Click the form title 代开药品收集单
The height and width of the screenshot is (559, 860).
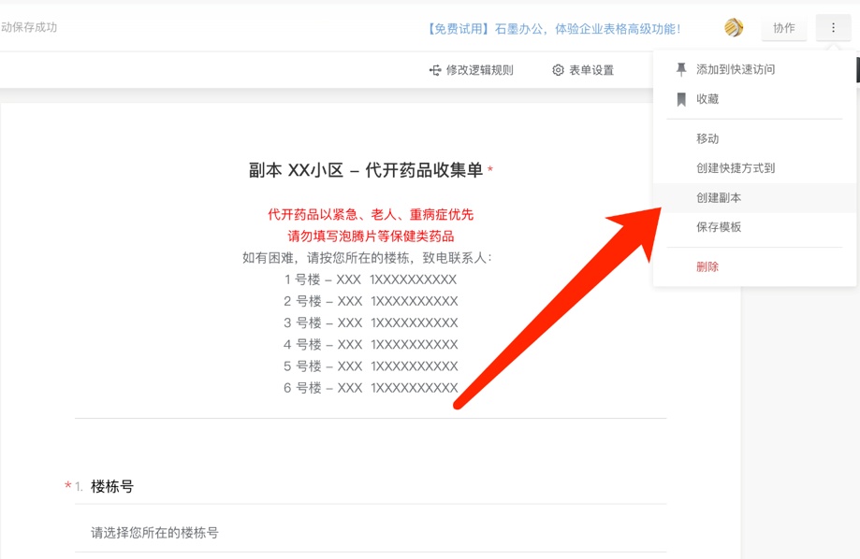(366, 170)
